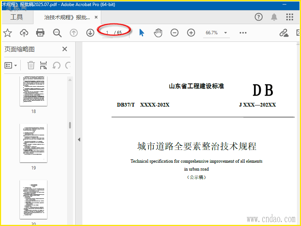Go to next page arrow
The width and height of the screenshot is (301, 226).
[90, 33]
